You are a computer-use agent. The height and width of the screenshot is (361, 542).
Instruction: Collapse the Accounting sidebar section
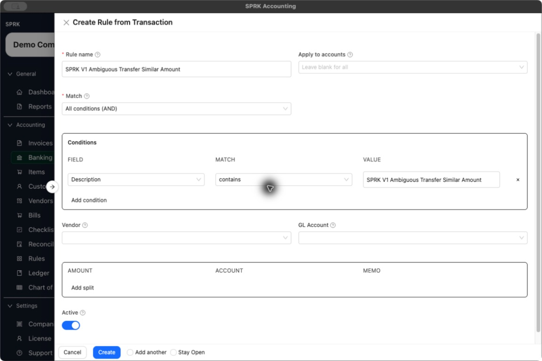click(x=10, y=125)
